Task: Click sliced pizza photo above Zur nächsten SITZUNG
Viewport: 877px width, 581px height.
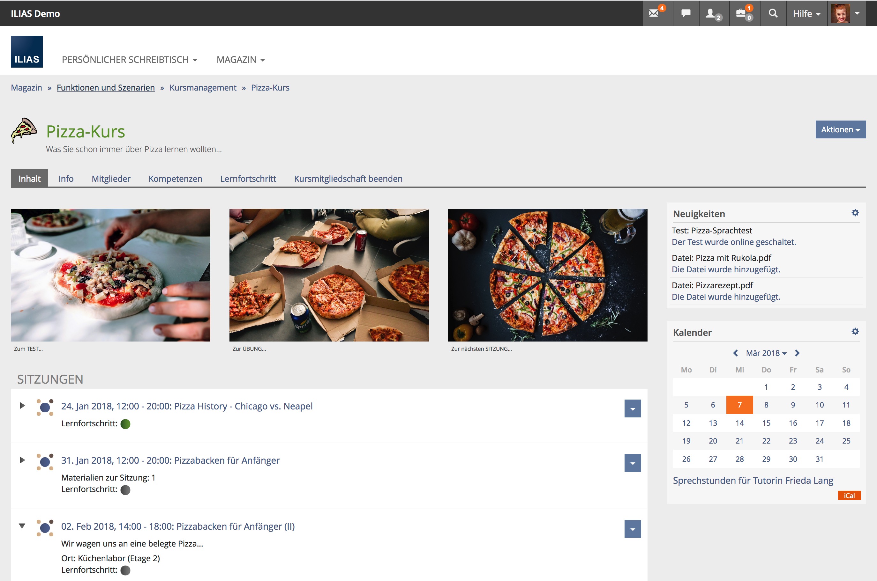Action: coord(547,275)
